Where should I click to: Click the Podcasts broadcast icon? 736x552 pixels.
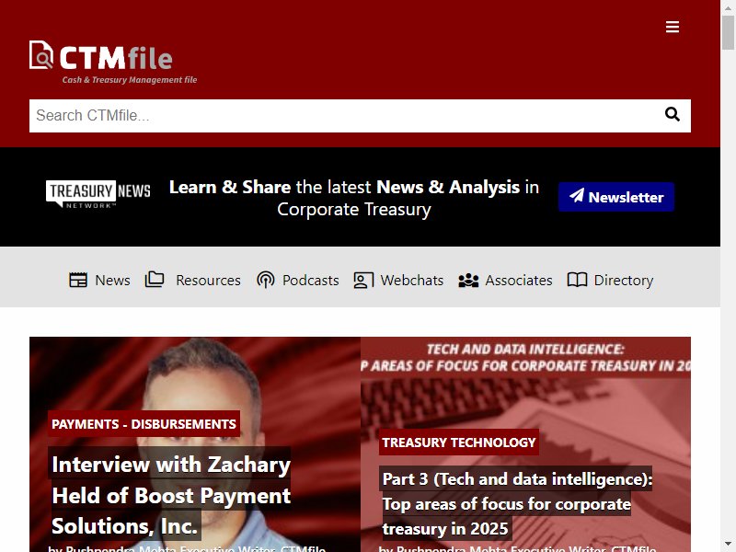click(266, 280)
